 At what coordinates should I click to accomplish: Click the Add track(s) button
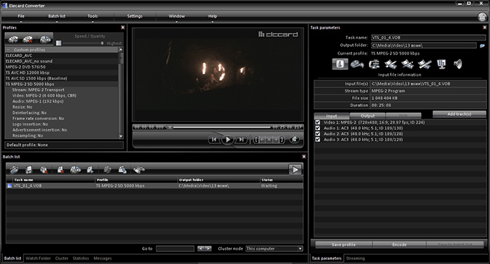(x=459, y=115)
